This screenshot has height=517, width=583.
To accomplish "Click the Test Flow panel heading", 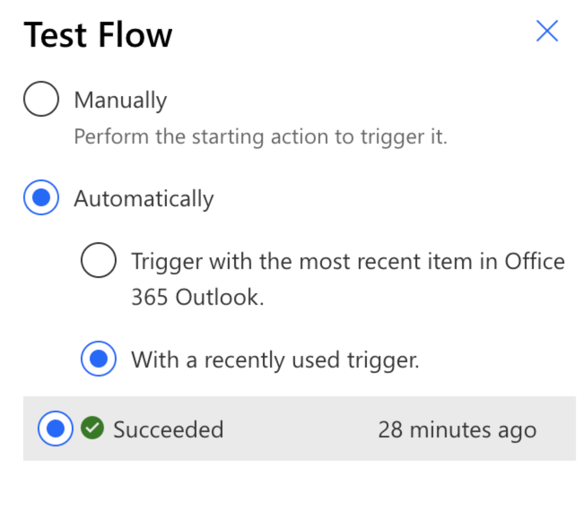I will 98,35.
